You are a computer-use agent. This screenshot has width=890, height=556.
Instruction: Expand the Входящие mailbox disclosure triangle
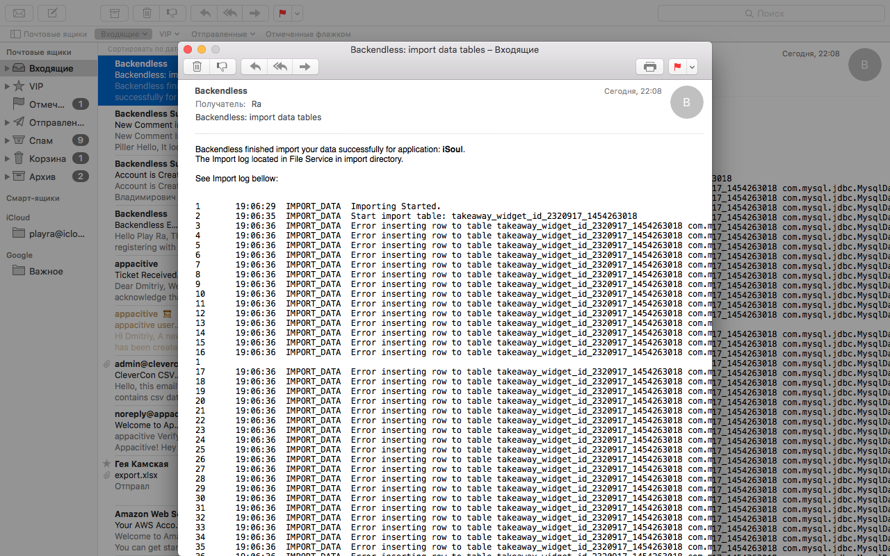point(7,69)
